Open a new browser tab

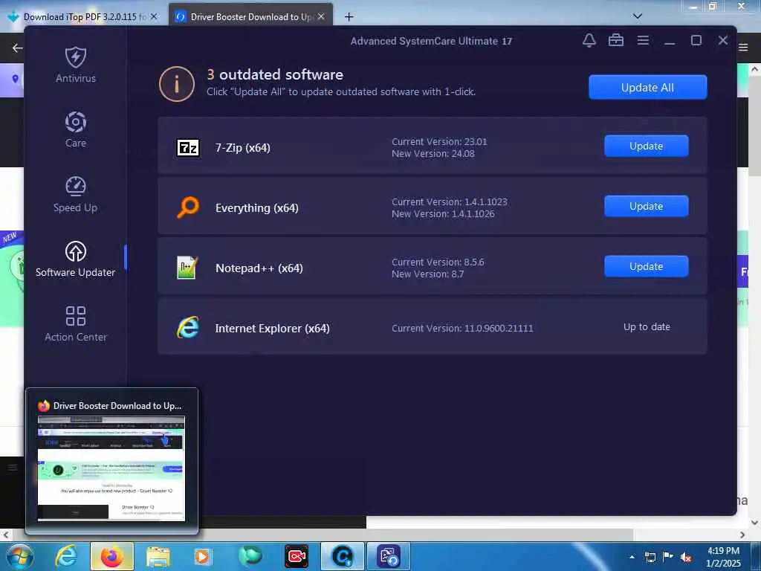coord(349,17)
